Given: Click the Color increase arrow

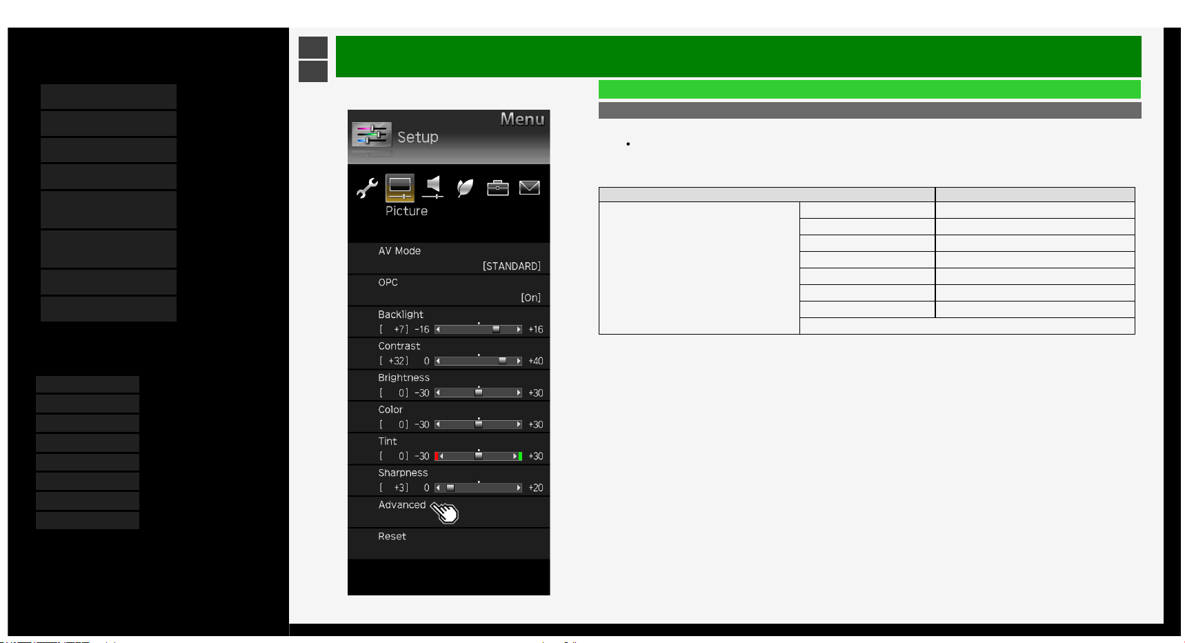Looking at the screenshot, I should point(519,425).
